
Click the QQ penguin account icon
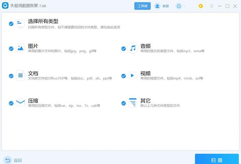click(x=179, y=6)
